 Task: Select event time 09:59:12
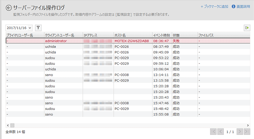161,63
